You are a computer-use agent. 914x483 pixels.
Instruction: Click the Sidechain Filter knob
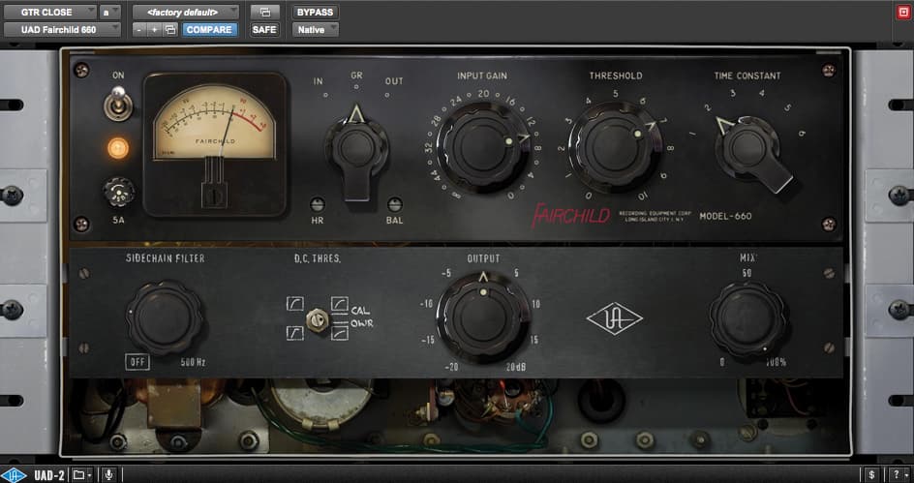coord(165,317)
